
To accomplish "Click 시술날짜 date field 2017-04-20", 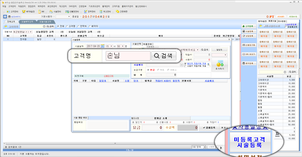I will 94,46.
